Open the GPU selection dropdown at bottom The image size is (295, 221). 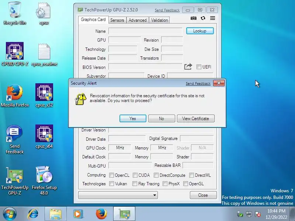(118, 195)
